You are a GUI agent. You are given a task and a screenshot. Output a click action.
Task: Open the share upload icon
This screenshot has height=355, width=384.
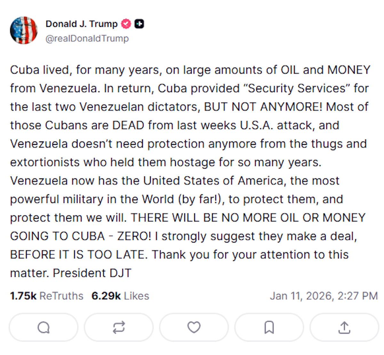coord(344,327)
